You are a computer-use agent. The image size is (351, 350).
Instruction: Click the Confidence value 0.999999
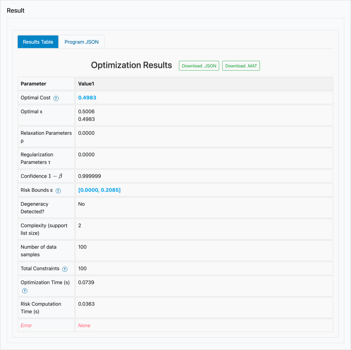coord(90,176)
